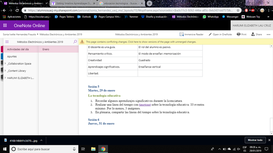Expand _Collaboration Space section group
This screenshot has width=273, height=153.
pos(5,63)
